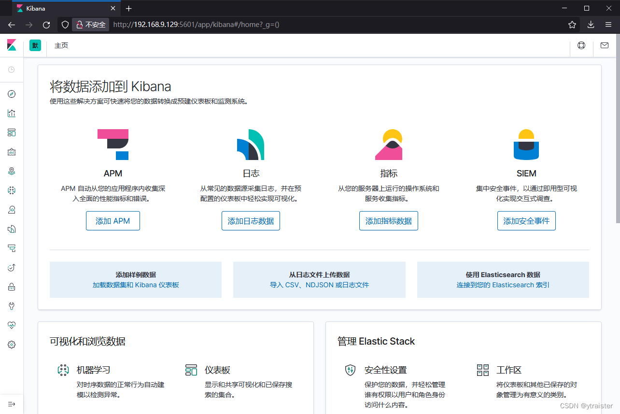Click the tracking protection shield icon
620x414 pixels.
click(x=65, y=25)
